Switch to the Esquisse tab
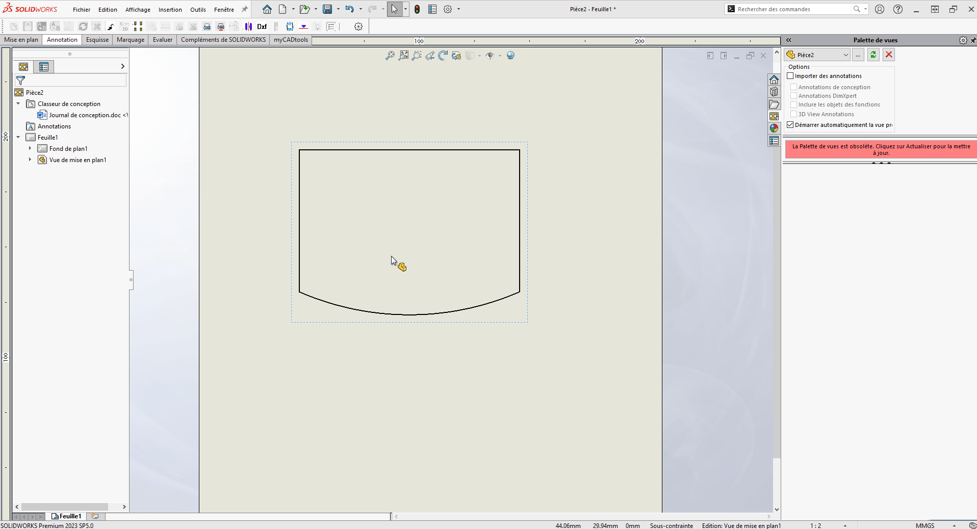 (x=97, y=40)
